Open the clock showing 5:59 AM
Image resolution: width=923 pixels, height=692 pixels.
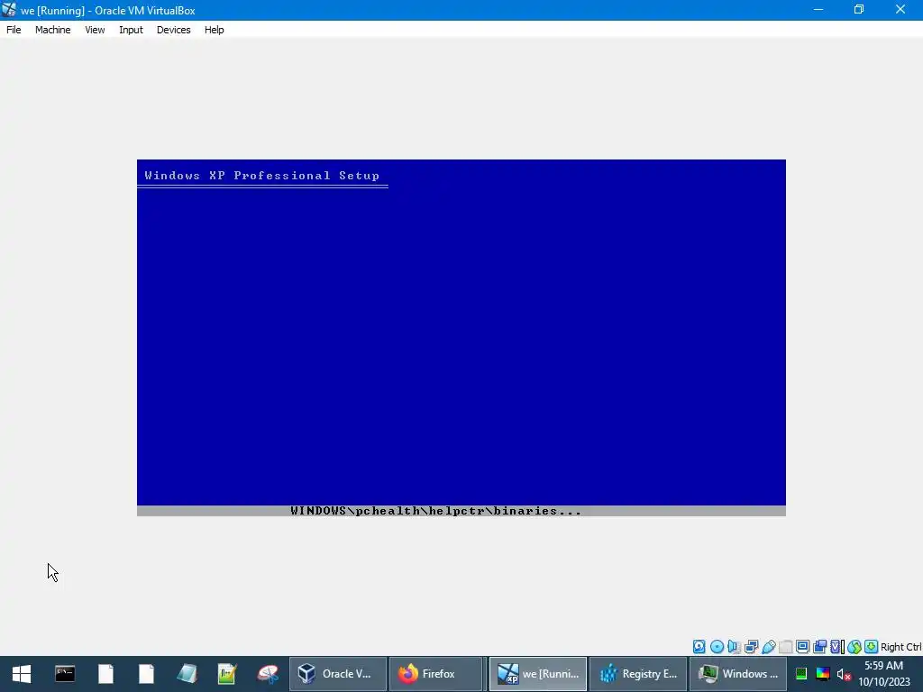(x=884, y=674)
